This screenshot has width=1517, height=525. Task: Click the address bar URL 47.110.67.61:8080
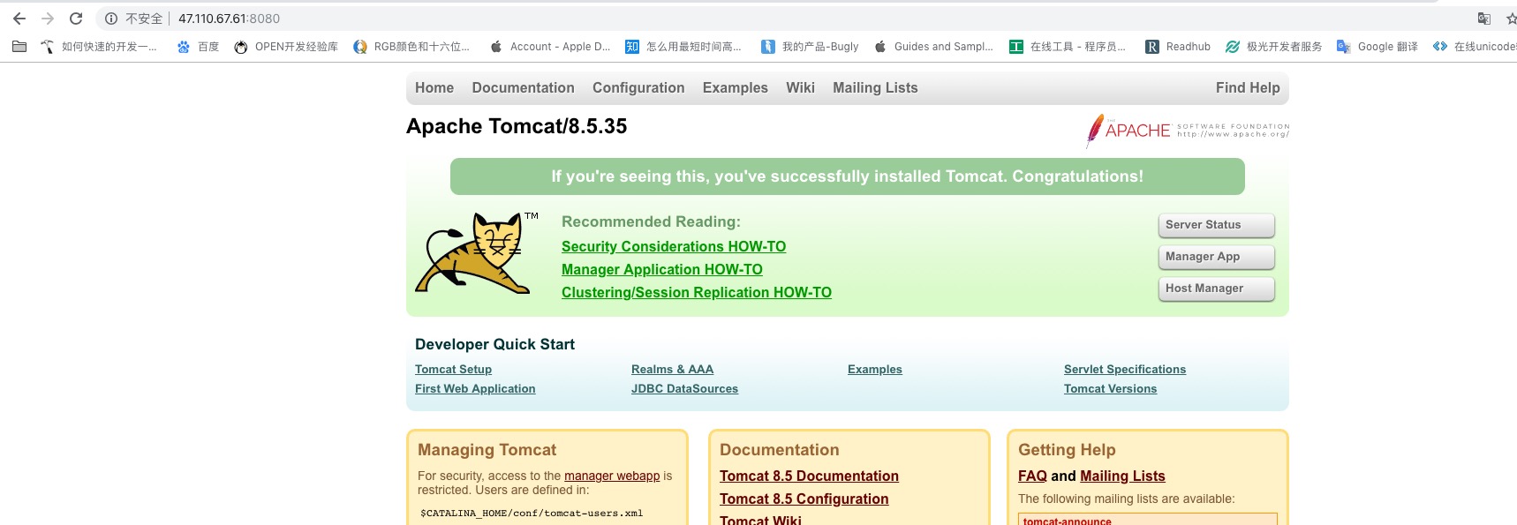(x=229, y=19)
